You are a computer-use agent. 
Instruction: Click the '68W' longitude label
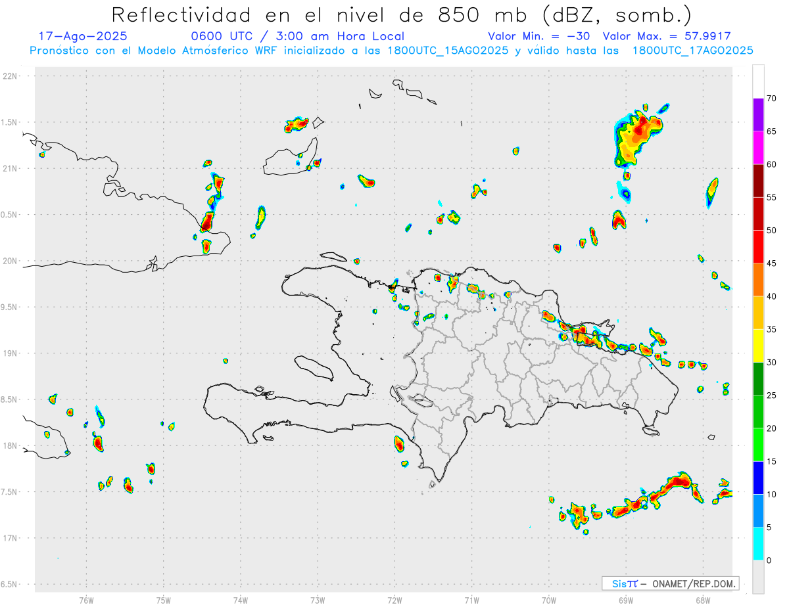tap(703, 600)
